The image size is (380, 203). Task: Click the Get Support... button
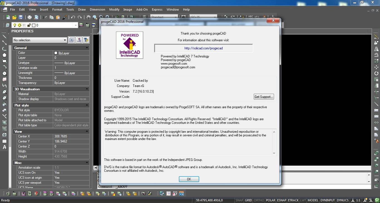[x=264, y=97]
